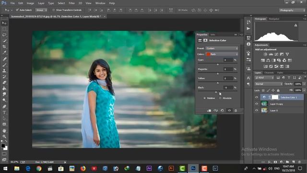
Task: Enable Show Transform Controls checkbox
Action: 53,10
